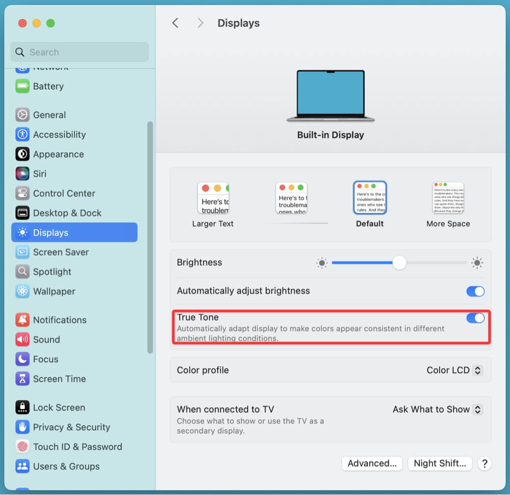Open Screen Saver settings from sidebar
This screenshot has height=495, width=510.
(22, 252)
